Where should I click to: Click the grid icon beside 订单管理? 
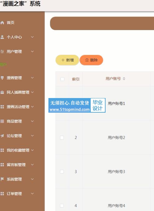[x=2, y=194]
